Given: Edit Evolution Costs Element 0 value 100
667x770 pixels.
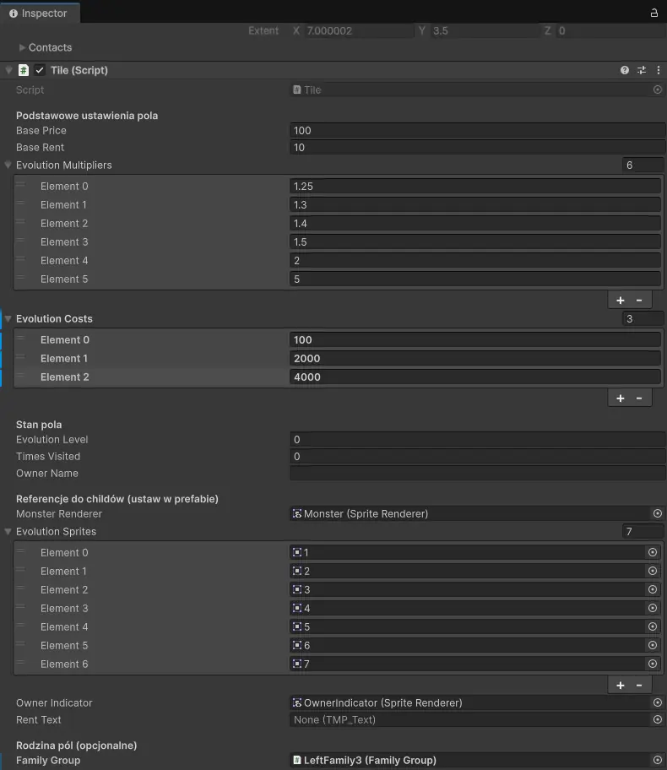Looking at the screenshot, I should (x=475, y=339).
